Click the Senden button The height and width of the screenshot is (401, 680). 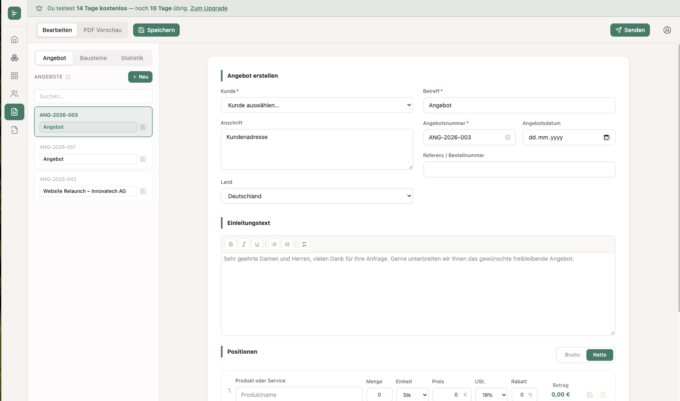630,30
